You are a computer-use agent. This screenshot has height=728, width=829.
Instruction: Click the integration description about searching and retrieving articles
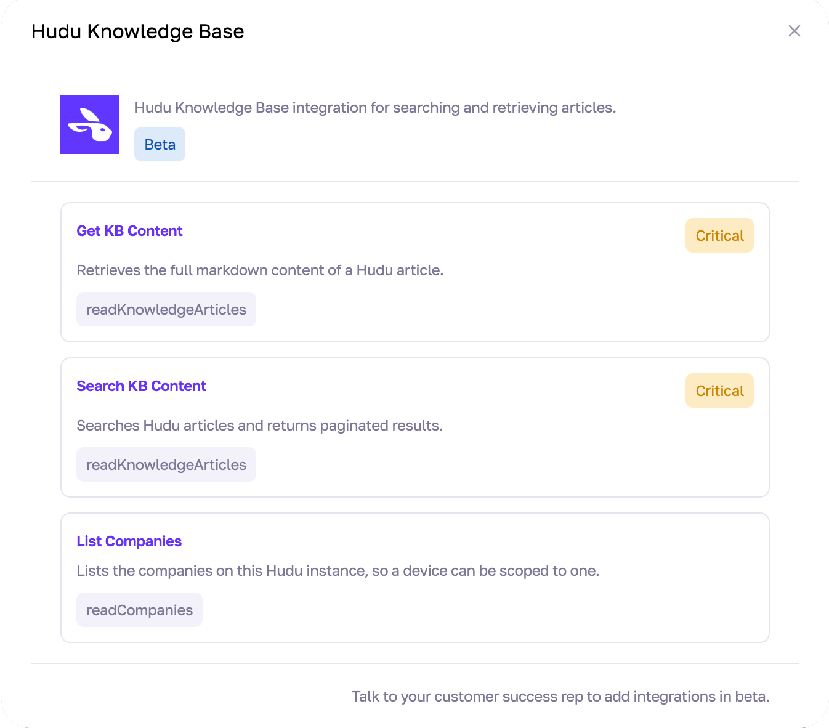375,108
